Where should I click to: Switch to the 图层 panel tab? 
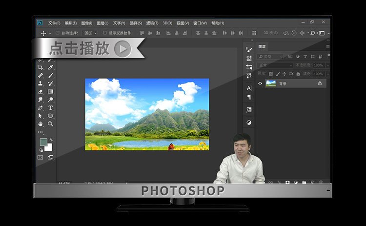262,47
